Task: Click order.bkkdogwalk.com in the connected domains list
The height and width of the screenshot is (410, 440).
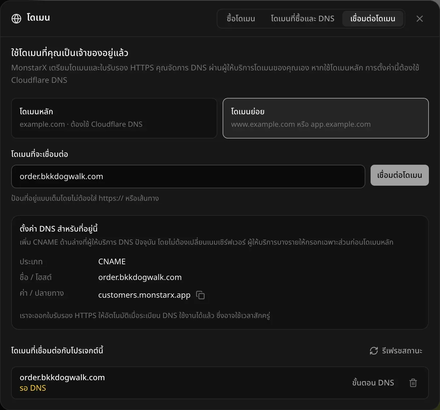Action: tap(62, 378)
